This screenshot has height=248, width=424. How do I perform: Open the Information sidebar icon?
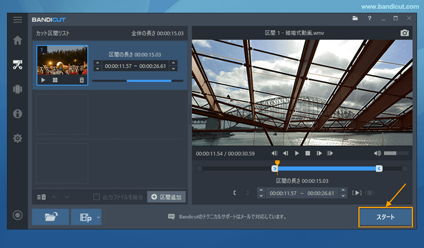click(17, 114)
